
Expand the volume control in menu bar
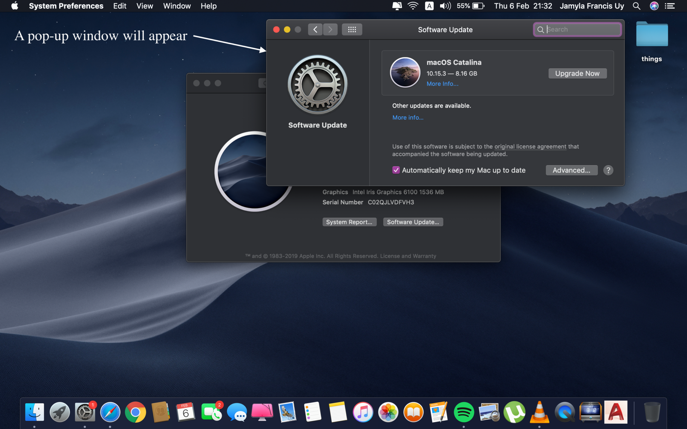pos(445,6)
